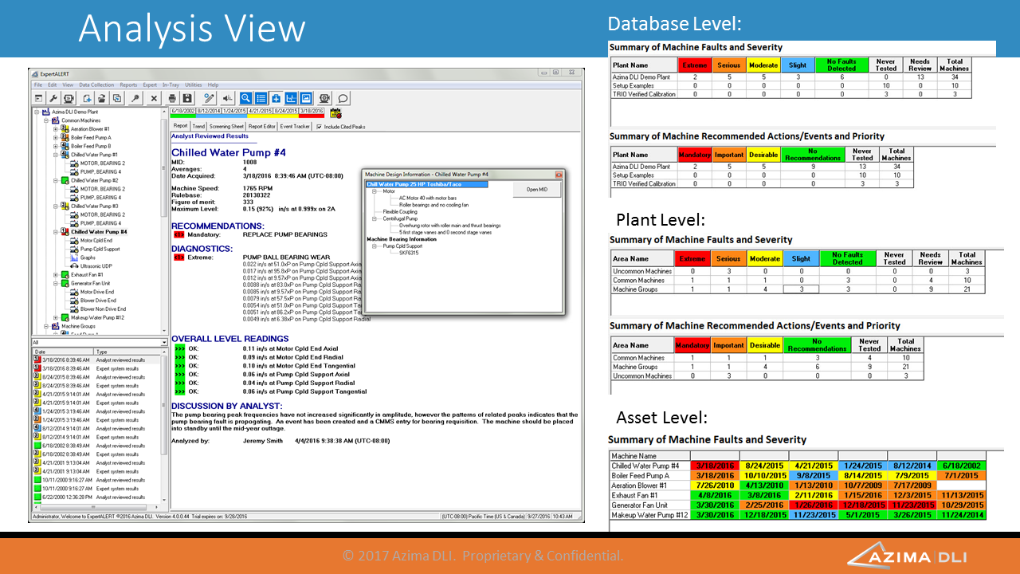Click yellow 7/26/2010 cell for Aeration Blower #1
This screenshot has height=574, width=1020.
point(715,486)
